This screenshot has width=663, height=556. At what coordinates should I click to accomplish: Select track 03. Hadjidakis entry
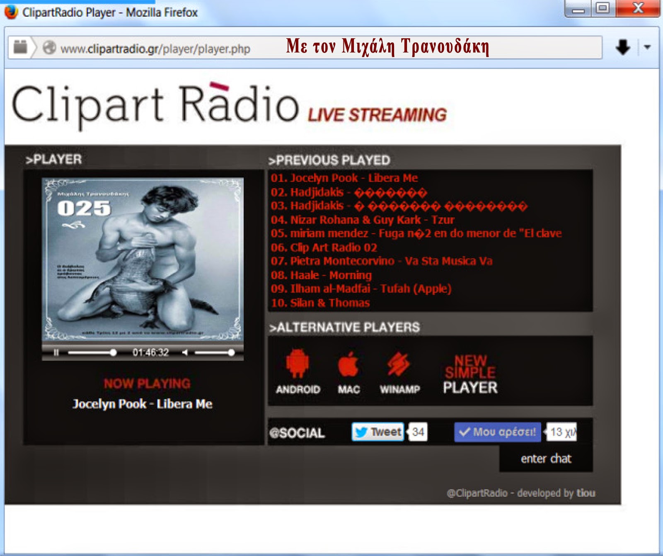click(x=399, y=206)
